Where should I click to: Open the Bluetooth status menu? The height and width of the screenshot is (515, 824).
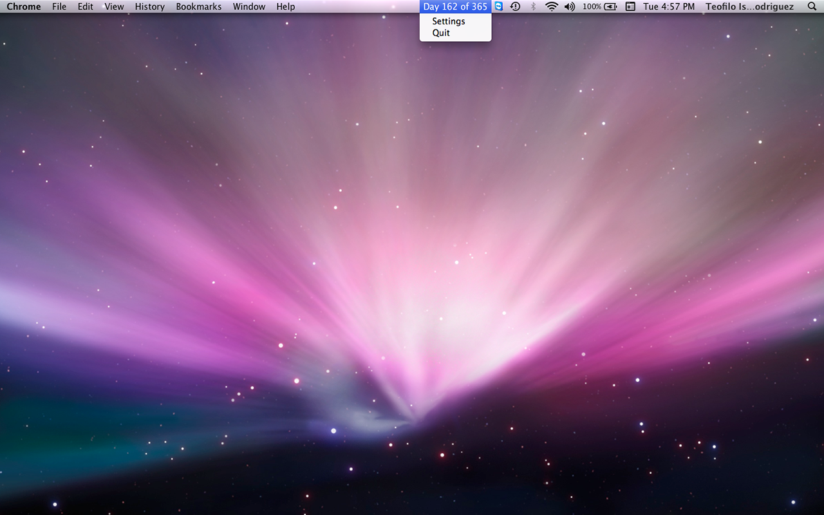point(533,6)
